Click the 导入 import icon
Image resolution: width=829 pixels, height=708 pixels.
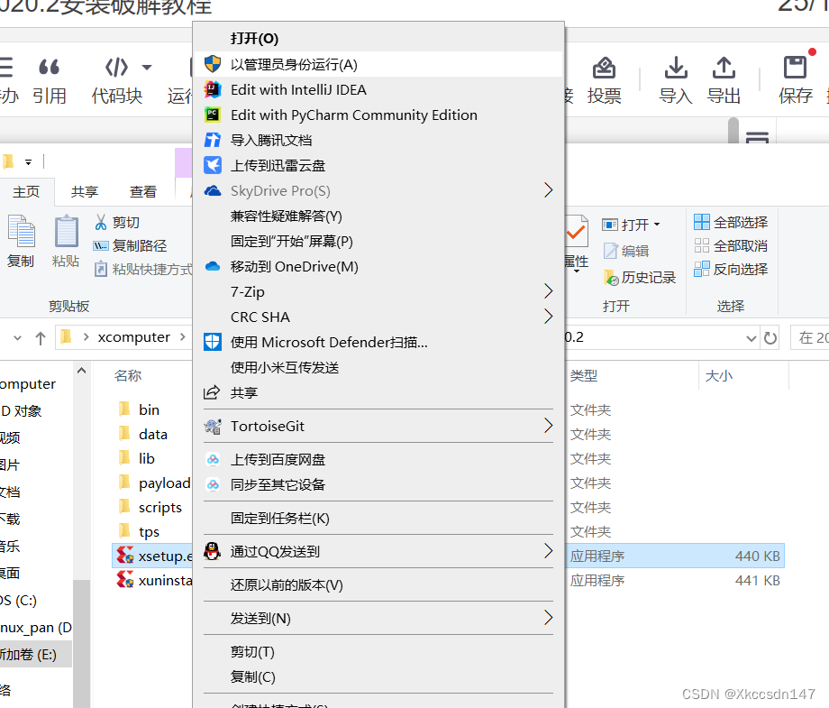[676, 68]
